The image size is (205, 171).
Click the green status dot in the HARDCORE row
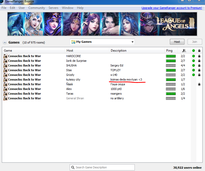click(x=194, y=56)
